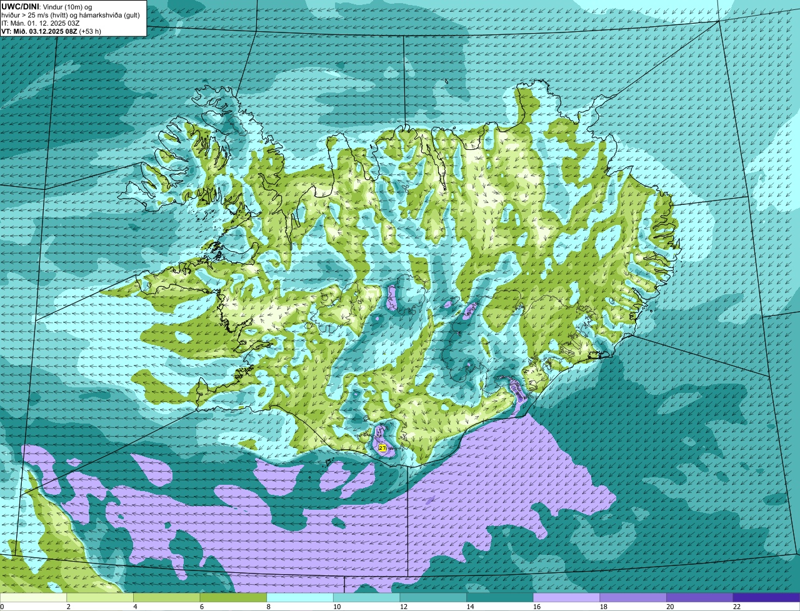Click the '16' label on the color scale
Screen dimensions: 800x611
pyautogui.click(x=536, y=607)
